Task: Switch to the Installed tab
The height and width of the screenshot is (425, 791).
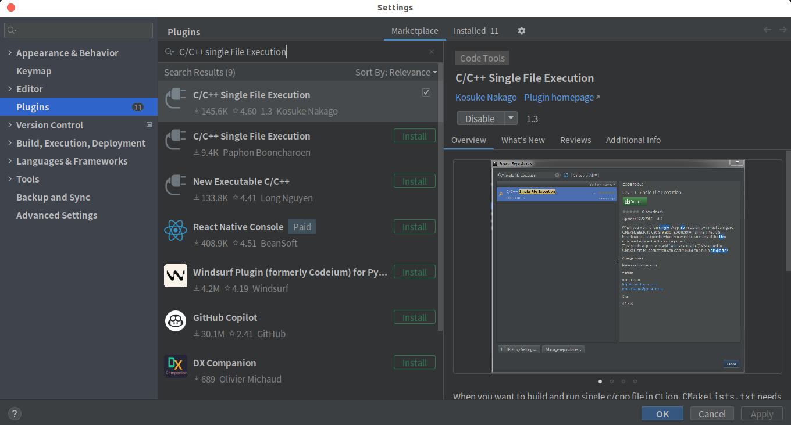Action: tap(476, 31)
